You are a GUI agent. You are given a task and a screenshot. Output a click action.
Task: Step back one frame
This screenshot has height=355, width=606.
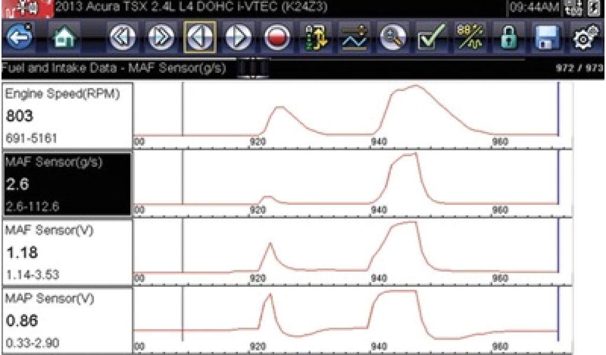(198, 40)
